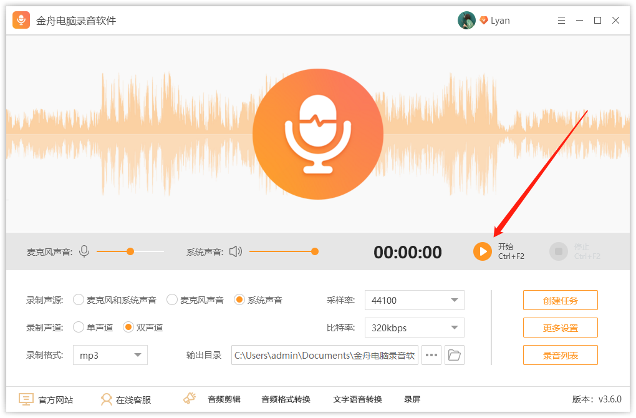Open 更多设置 settings
636x418 pixels.
560,327
